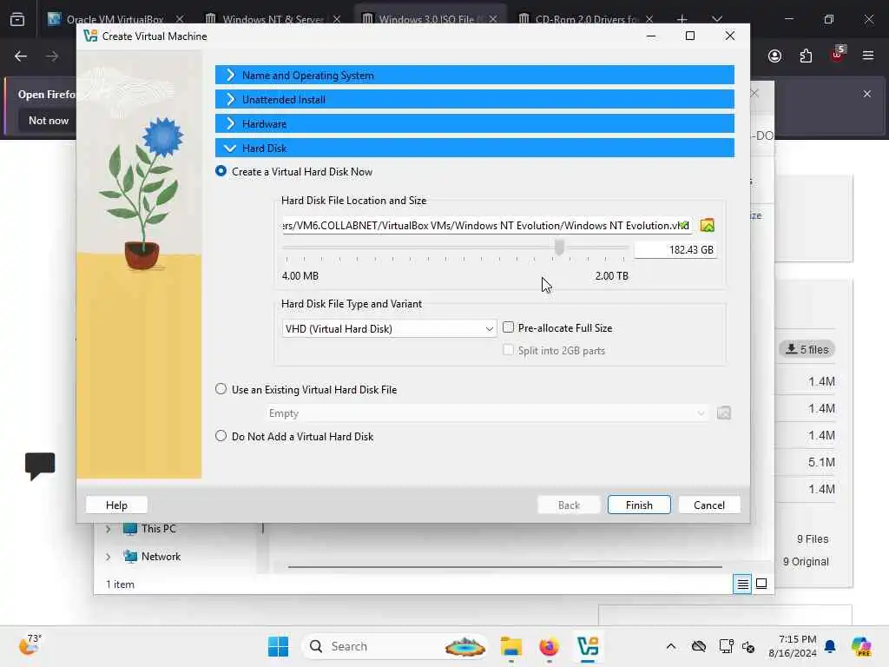Open the notification bell in system tray

pyautogui.click(x=830, y=646)
